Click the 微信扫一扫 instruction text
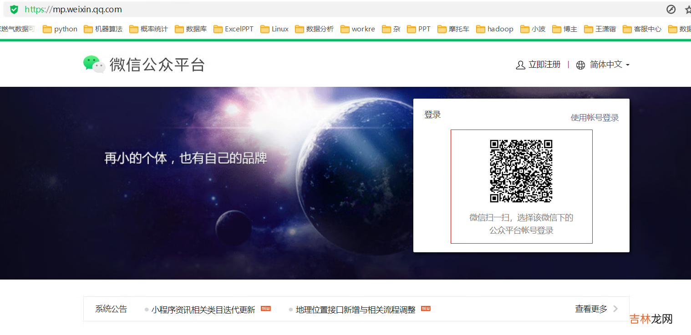The width and height of the screenshot is (691, 335). [521, 224]
